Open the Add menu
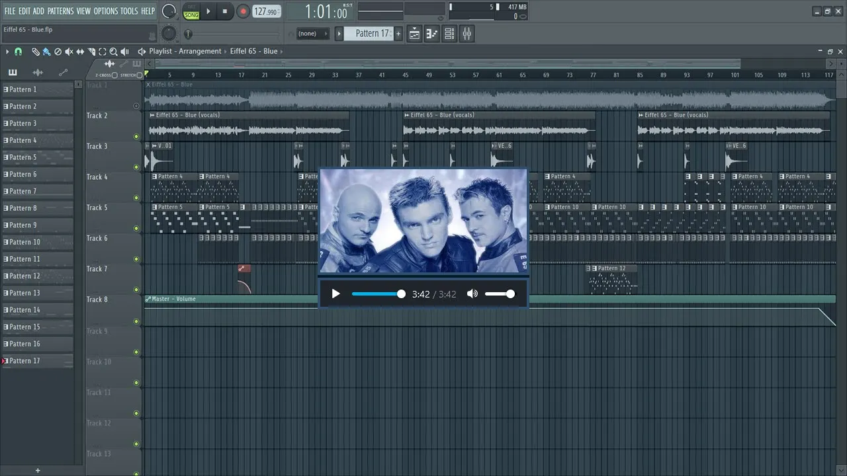Image resolution: width=847 pixels, height=476 pixels. tap(38, 11)
